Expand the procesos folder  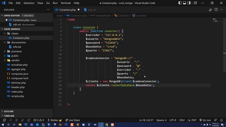click(x=5, y=51)
